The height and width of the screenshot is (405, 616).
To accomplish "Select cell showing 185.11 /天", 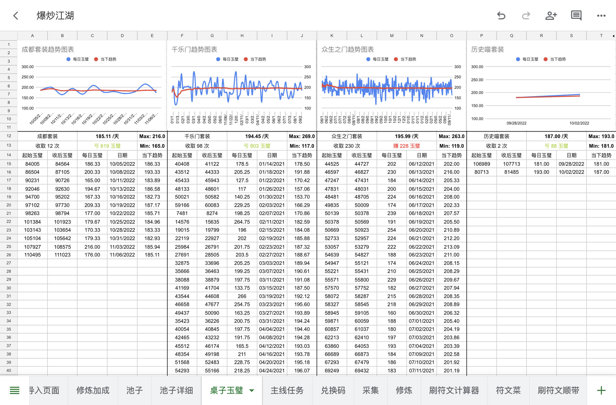I will [107, 136].
